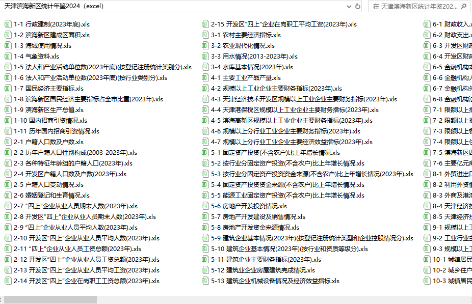Click the horizontal scrollbar thumb

pyautogui.click(x=50, y=299)
